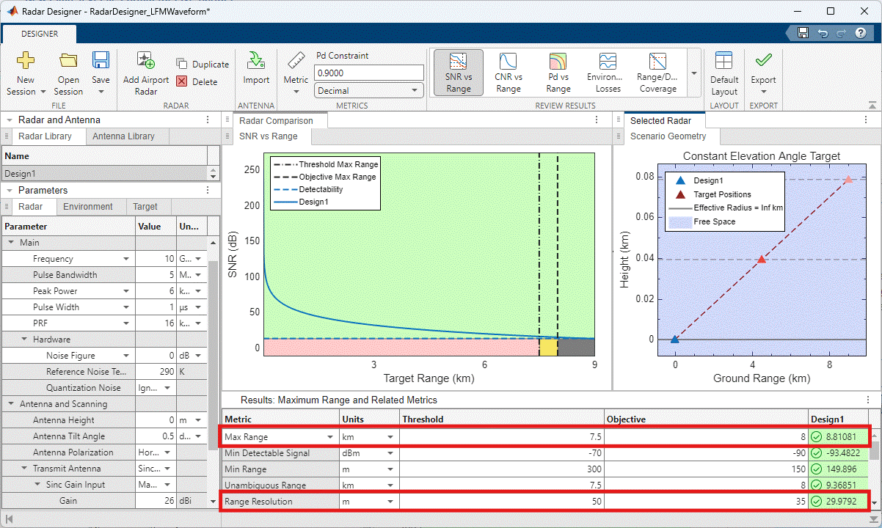Click Add Airport Radar icon
The image size is (882, 528).
[145, 62]
